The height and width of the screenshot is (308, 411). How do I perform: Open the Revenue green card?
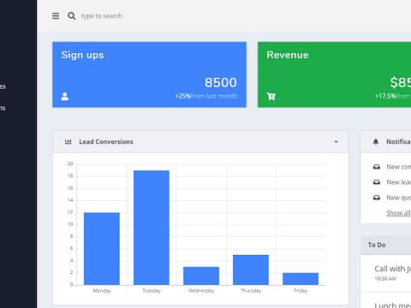pos(334,74)
